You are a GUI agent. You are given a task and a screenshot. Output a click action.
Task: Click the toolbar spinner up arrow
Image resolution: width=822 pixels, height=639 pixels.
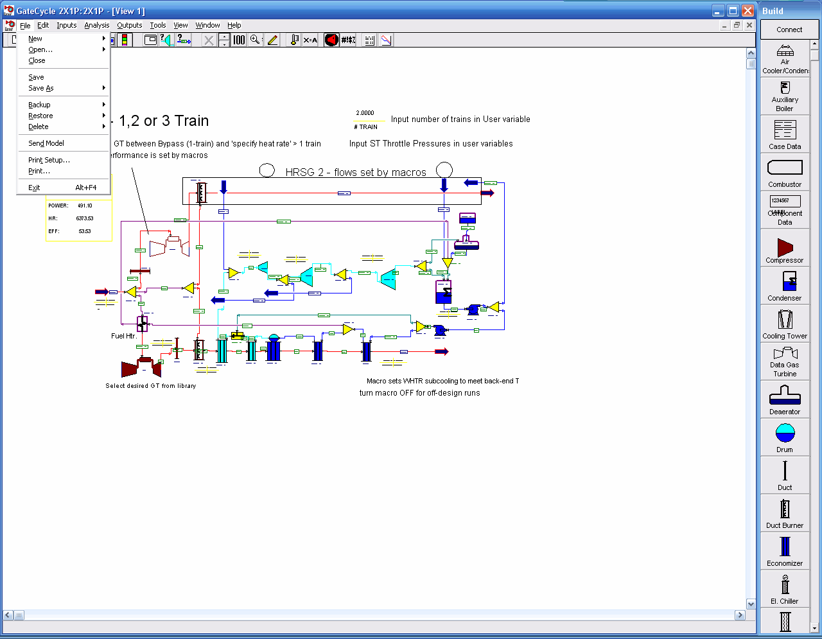(223, 37)
